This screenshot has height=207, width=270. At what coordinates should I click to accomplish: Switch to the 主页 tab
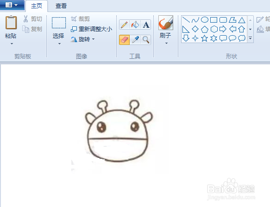[37, 6]
